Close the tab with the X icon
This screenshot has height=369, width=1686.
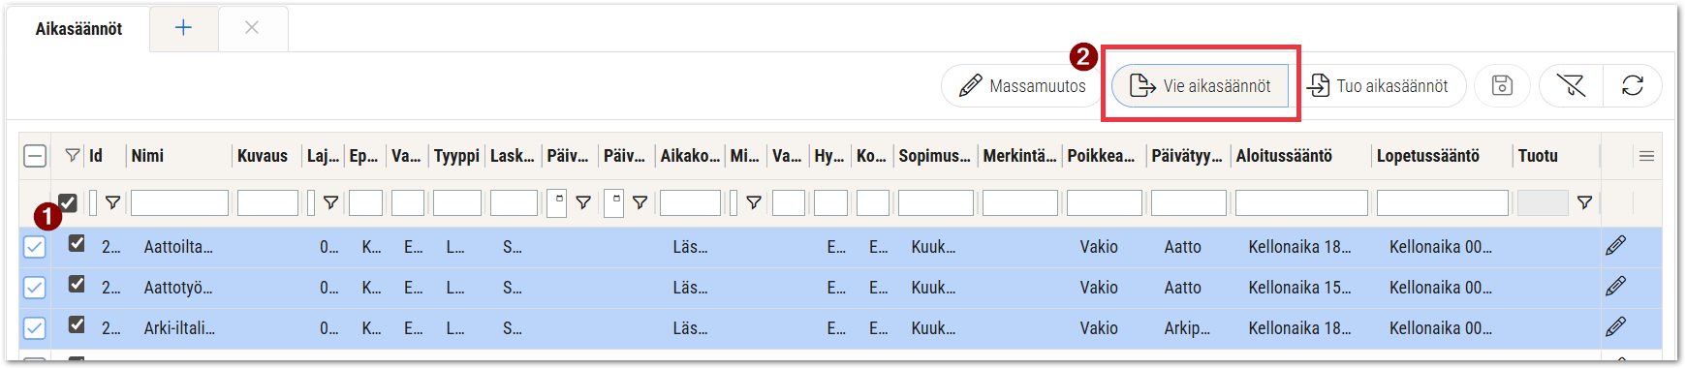(x=252, y=28)
